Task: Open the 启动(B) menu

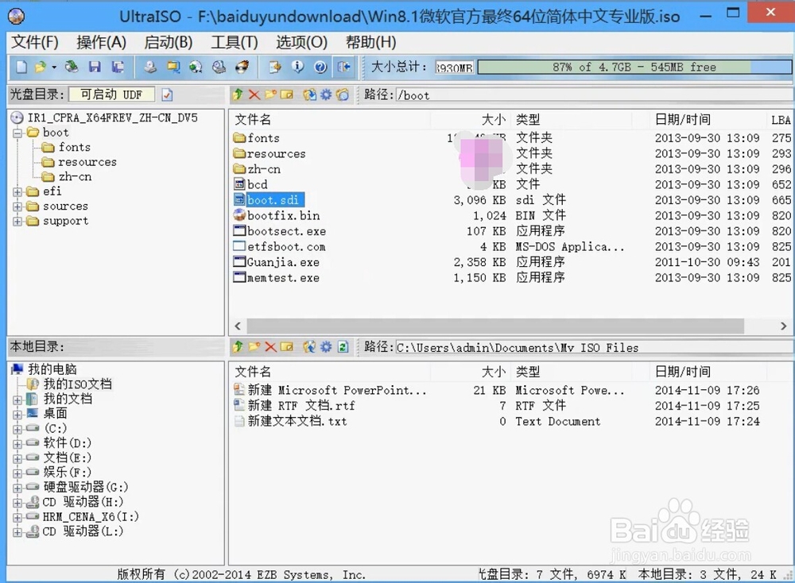Action: click(169, 42)
